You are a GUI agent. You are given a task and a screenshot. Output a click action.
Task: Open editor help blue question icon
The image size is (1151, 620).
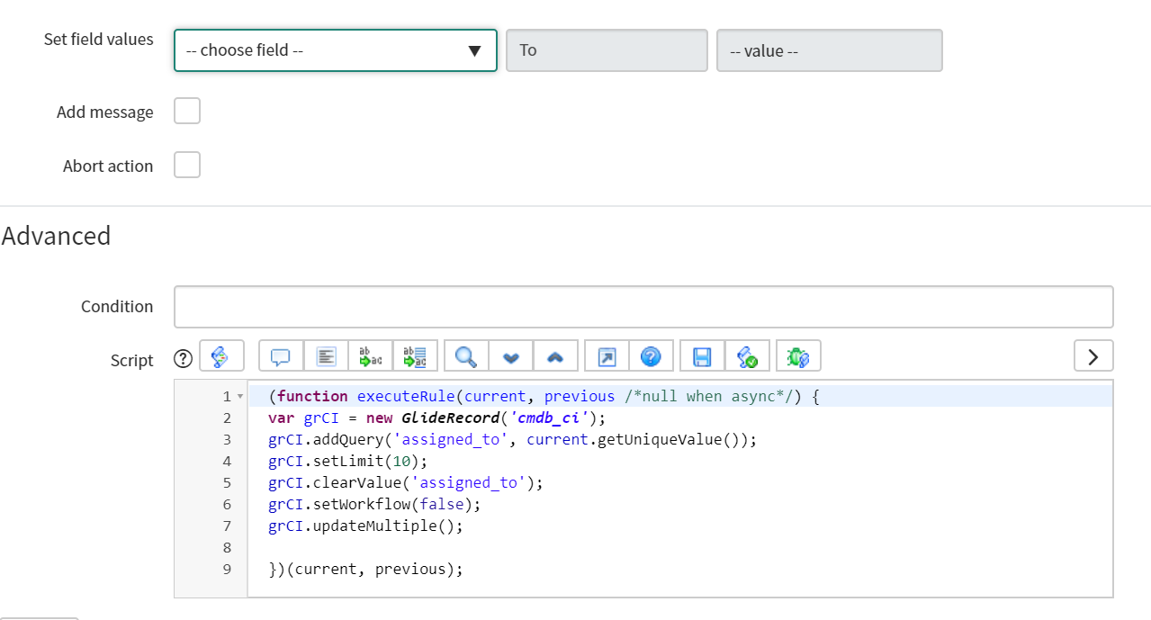coord(652,356)
